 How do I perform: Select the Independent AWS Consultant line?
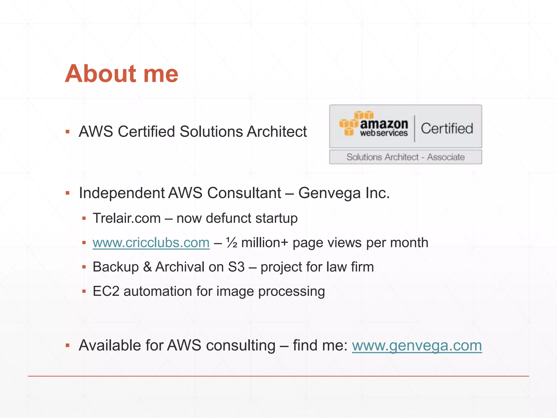pos(234,193)
